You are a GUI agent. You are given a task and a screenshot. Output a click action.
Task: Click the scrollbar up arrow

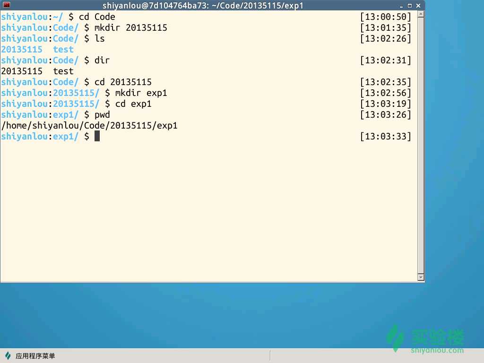click(x=421, y=14)
